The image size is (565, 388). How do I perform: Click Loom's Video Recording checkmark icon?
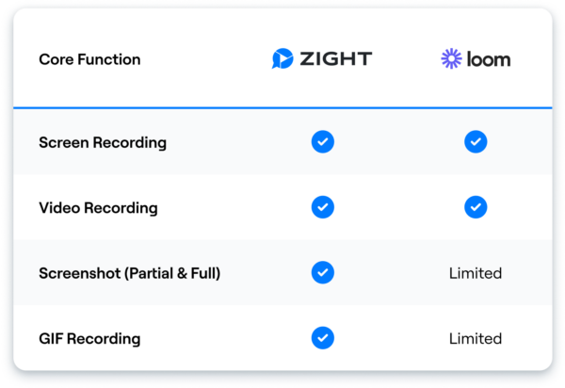coord(476,207)
